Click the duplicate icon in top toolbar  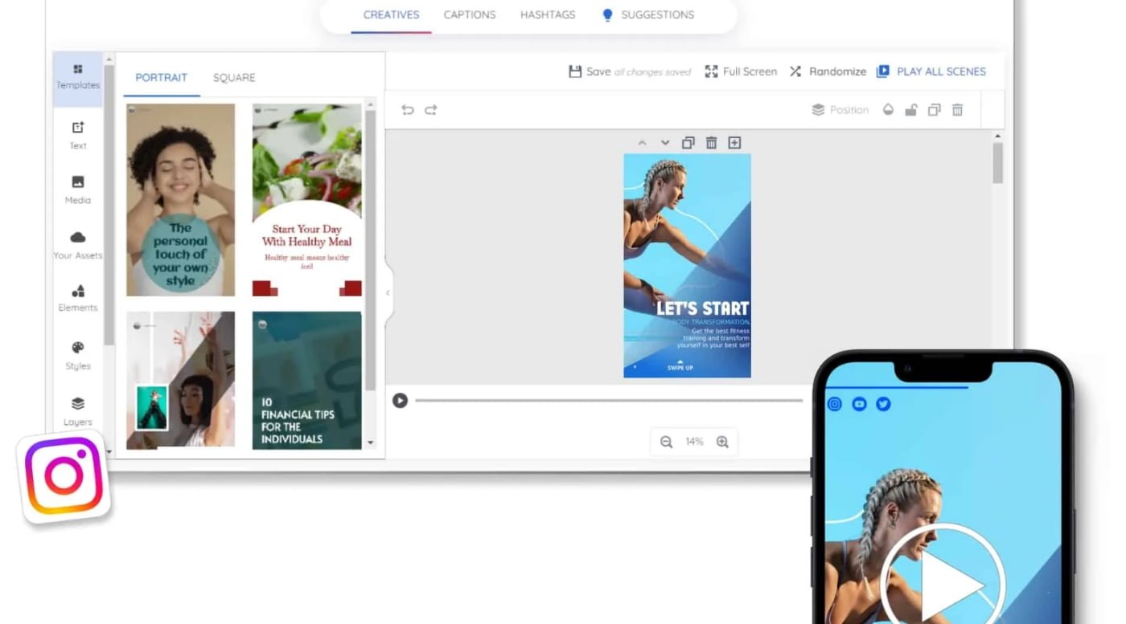pyautogui.click(x=935, y=110)
